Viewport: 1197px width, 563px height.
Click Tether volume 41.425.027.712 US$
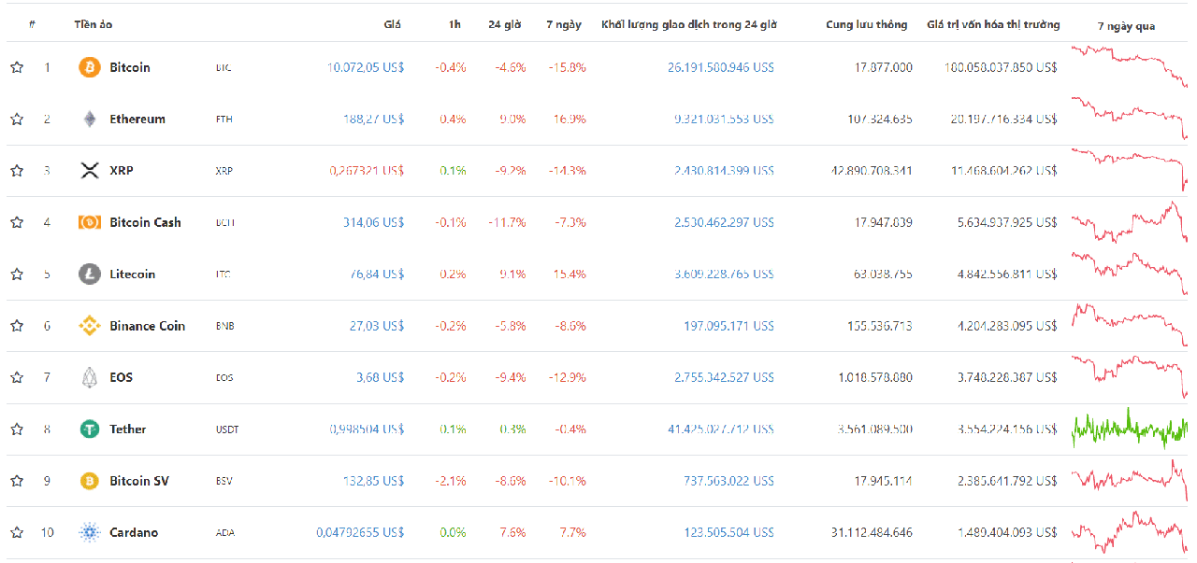click(x=721, y=429)
